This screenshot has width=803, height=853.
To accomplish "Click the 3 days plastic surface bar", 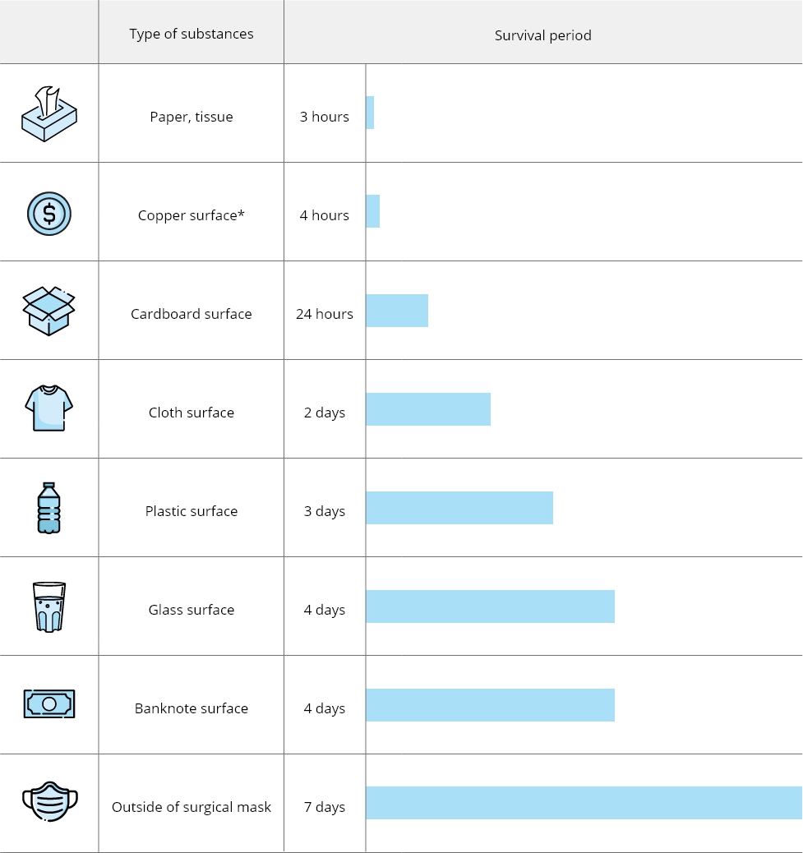I will (459, 508).
